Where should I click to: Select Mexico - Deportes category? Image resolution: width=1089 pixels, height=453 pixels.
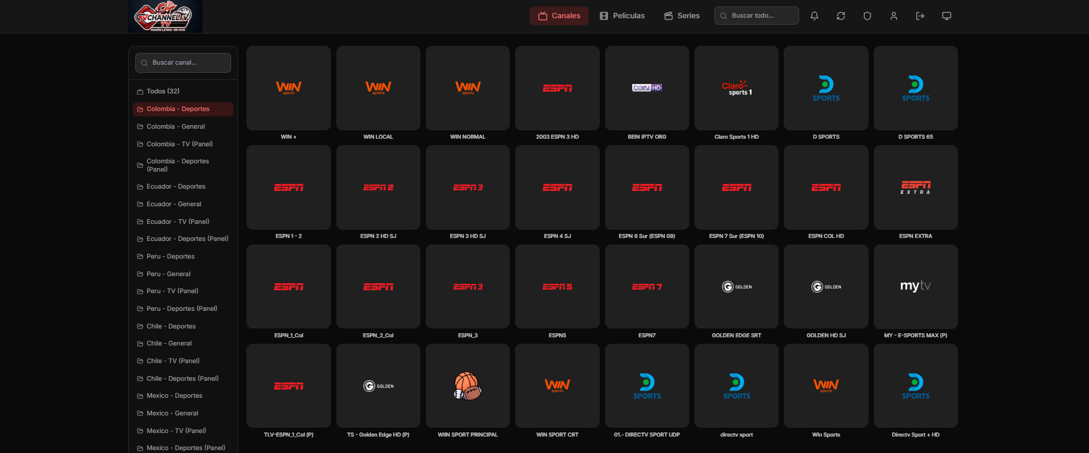pyautogui.click(x=183, y=395)
